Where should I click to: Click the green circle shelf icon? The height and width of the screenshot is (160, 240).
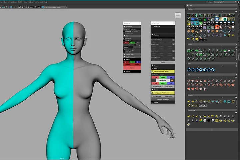[201, 23]
